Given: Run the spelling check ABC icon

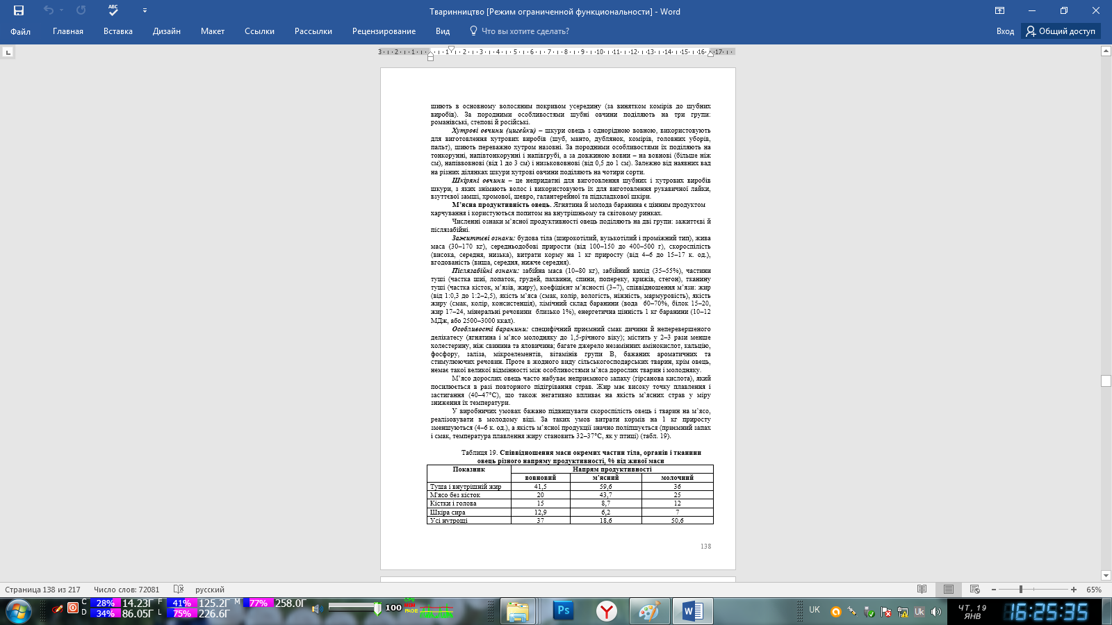Looking at the screenshot, I should click(x=113, y=10).
